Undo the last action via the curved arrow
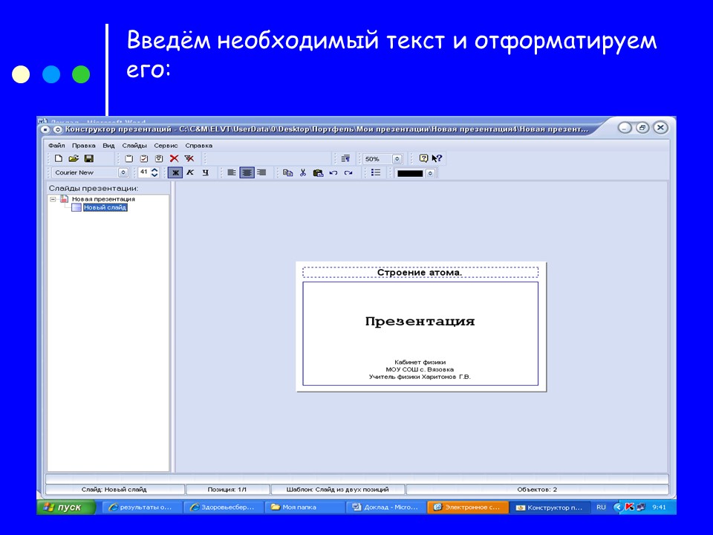The width and height of the screenshot is (713, 535). coord(333,172)
